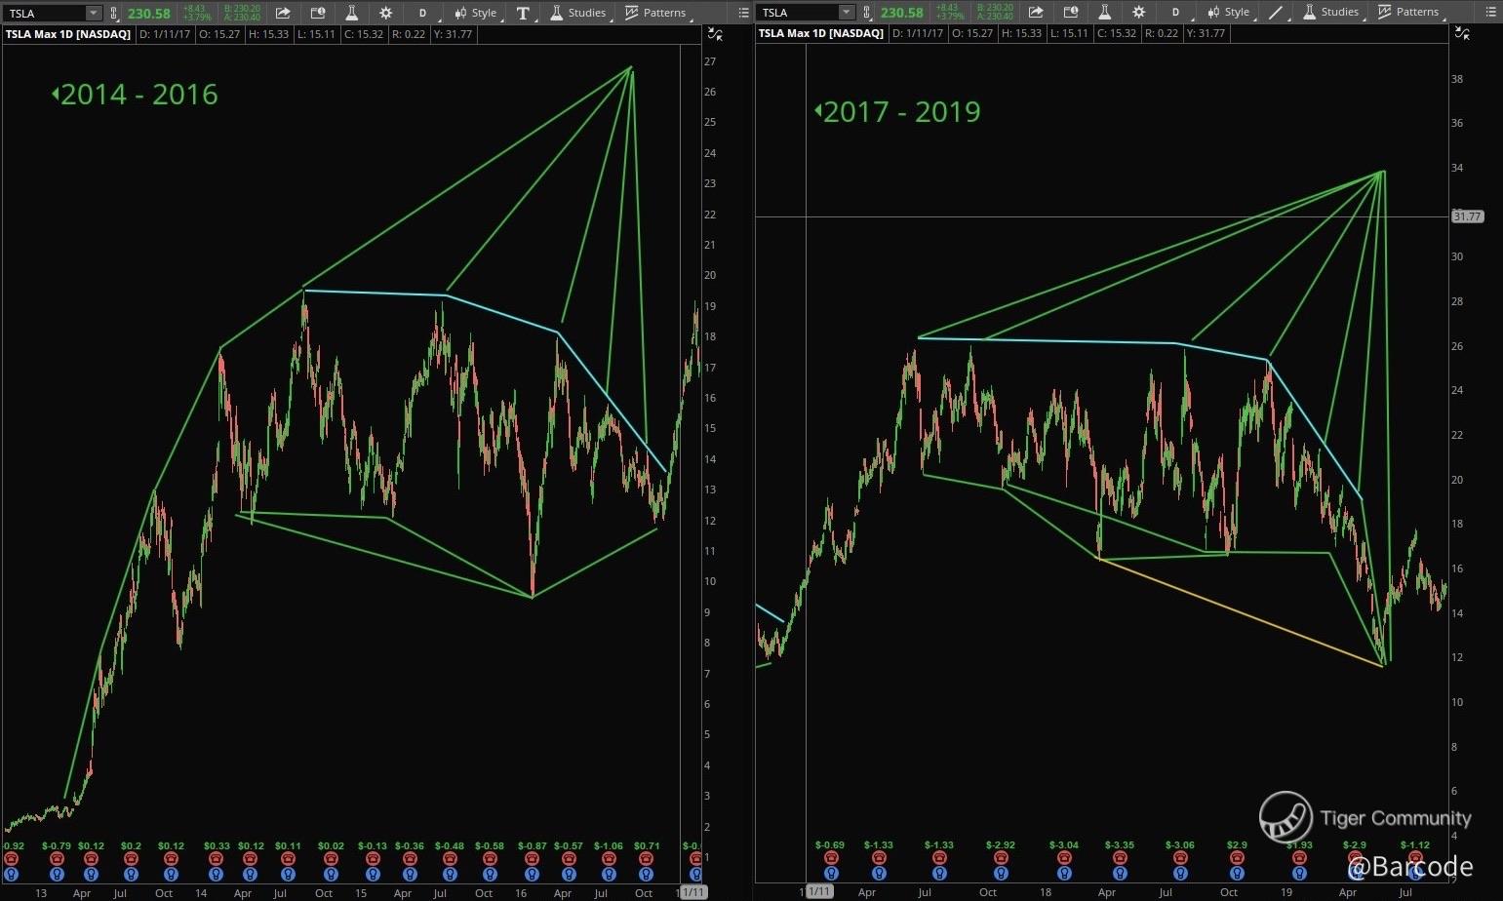Click the 230.58 last price in 2014 - 2016 chart toolbar
The height and width of the screenshot is (901, 1503).
[x=148, y=13]
